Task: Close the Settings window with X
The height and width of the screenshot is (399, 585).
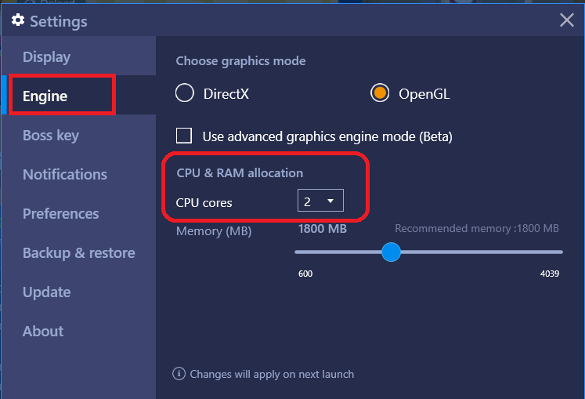Action: (567, 20)
